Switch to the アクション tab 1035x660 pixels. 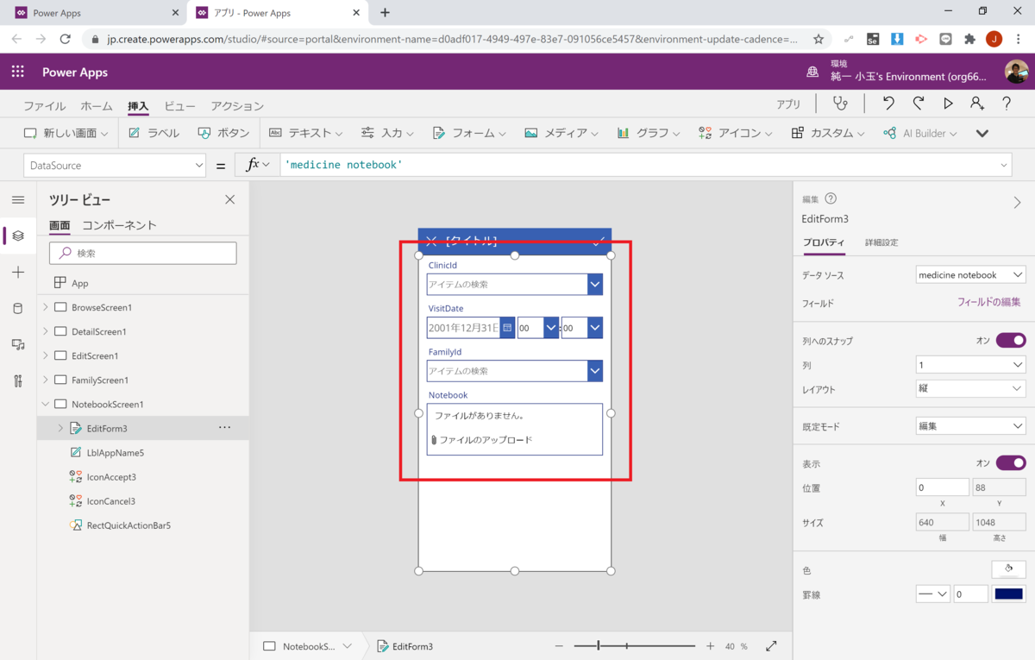tap(237, 106)
